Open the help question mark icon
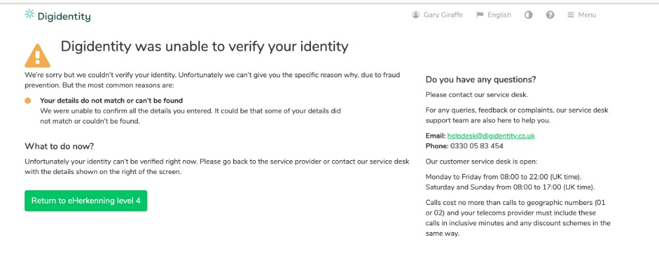The height and width of the screenshot is (265, 659). [550, 15]
